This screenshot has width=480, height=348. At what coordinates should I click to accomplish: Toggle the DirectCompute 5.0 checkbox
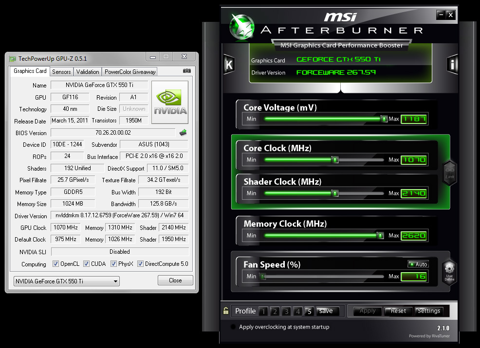[141, 264]
